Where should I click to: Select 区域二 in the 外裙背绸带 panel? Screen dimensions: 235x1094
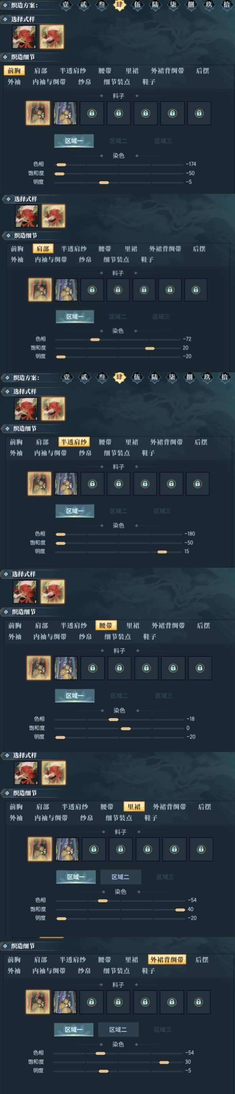coord(118,1030)
